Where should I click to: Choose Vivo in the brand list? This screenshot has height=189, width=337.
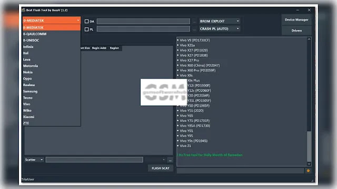point(52,104)
